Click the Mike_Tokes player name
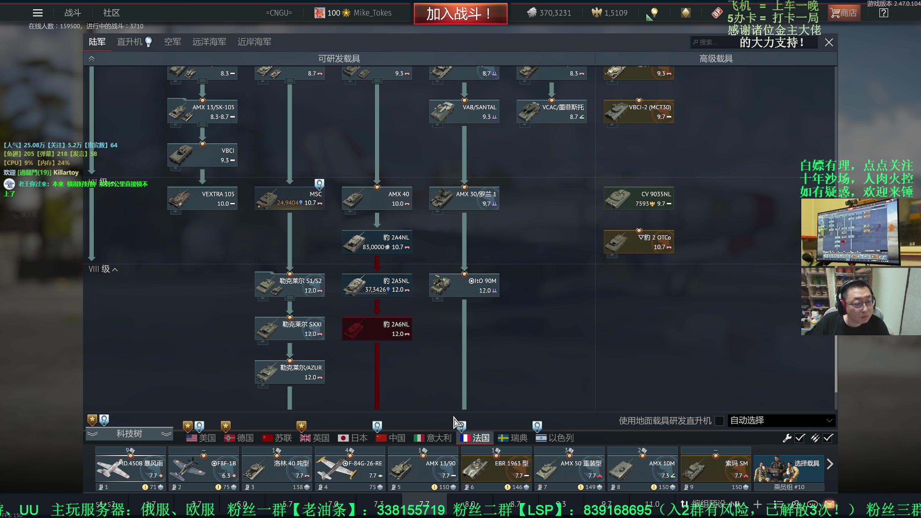This screenshot has width=921, height=518. tap(372, 13)
